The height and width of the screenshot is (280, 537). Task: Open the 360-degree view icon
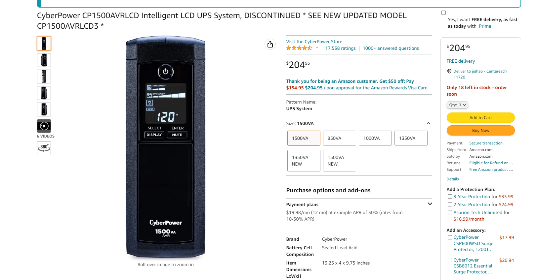tap(44, 148)
